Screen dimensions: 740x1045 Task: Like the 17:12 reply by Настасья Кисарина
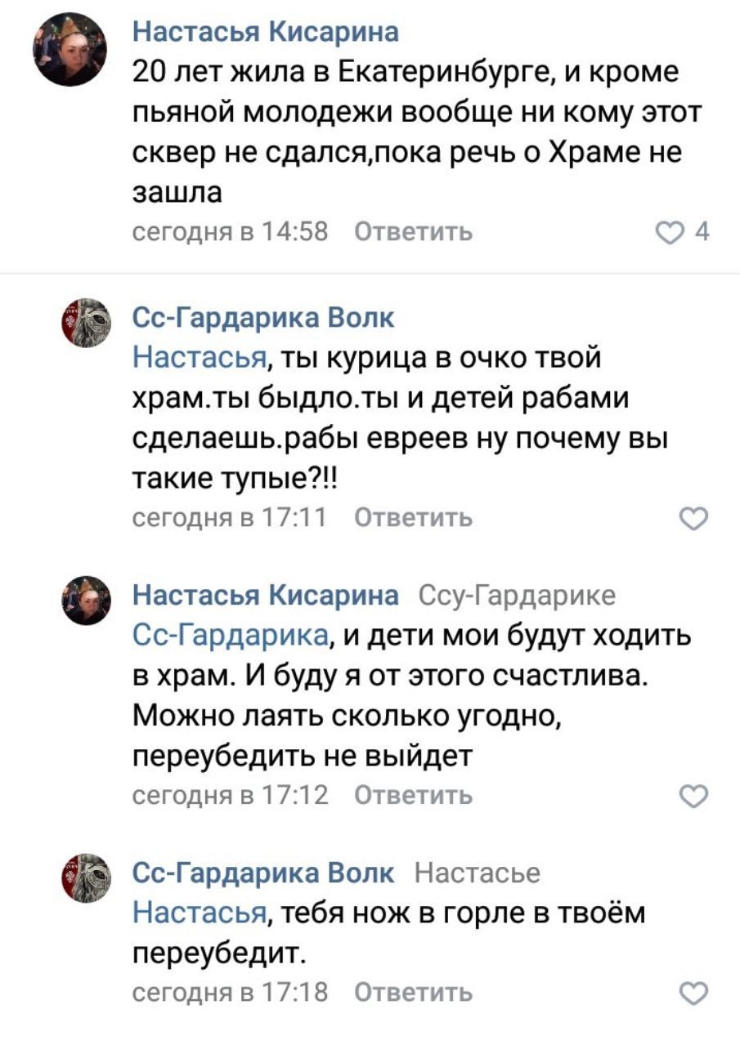(693, 795)
